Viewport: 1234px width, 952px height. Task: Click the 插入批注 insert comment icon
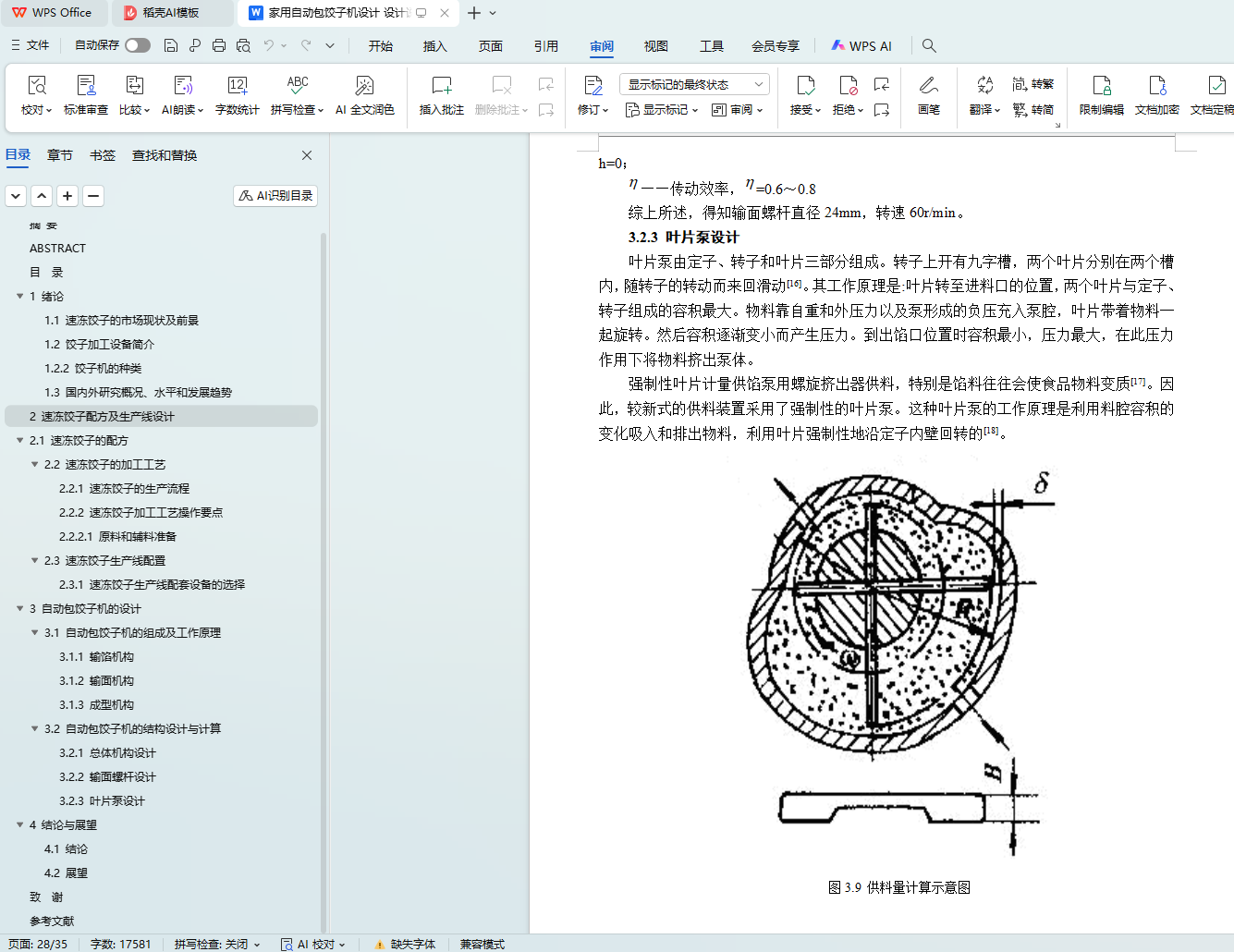[441, 87]
